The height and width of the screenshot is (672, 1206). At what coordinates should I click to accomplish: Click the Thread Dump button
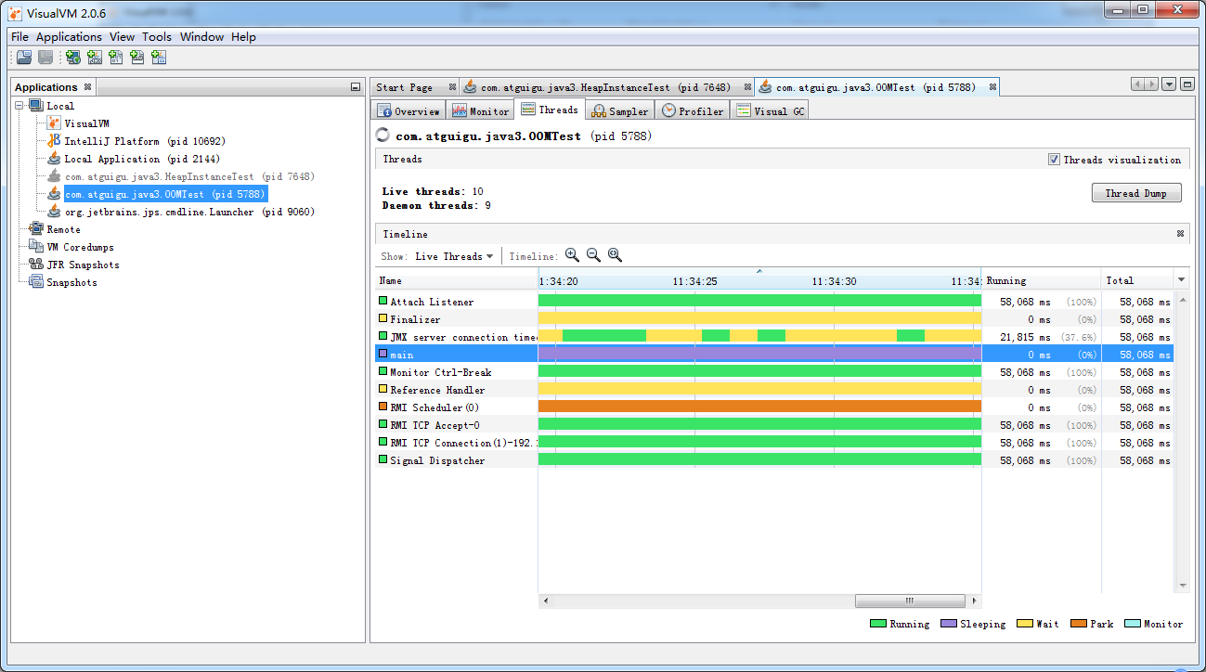point(1136,193)
